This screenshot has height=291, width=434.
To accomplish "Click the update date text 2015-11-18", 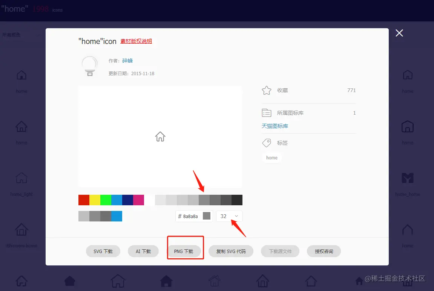I will [143, 73].
